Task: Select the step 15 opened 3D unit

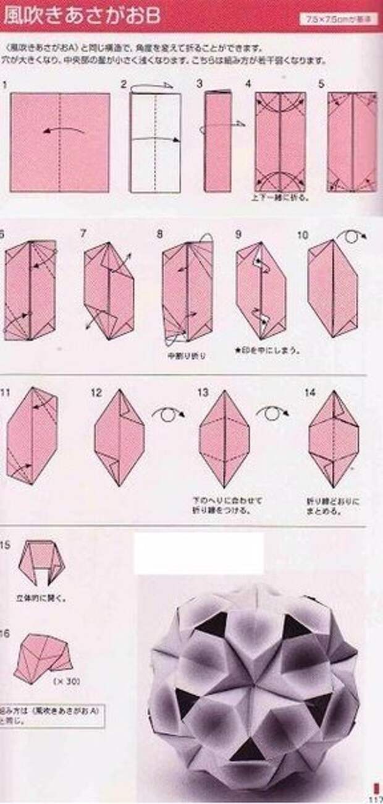Action: (42, 563)
